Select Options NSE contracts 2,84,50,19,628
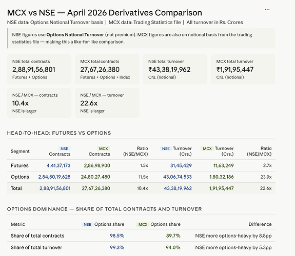Viewport: 295px width, 256px height. (x=54, y=177)
